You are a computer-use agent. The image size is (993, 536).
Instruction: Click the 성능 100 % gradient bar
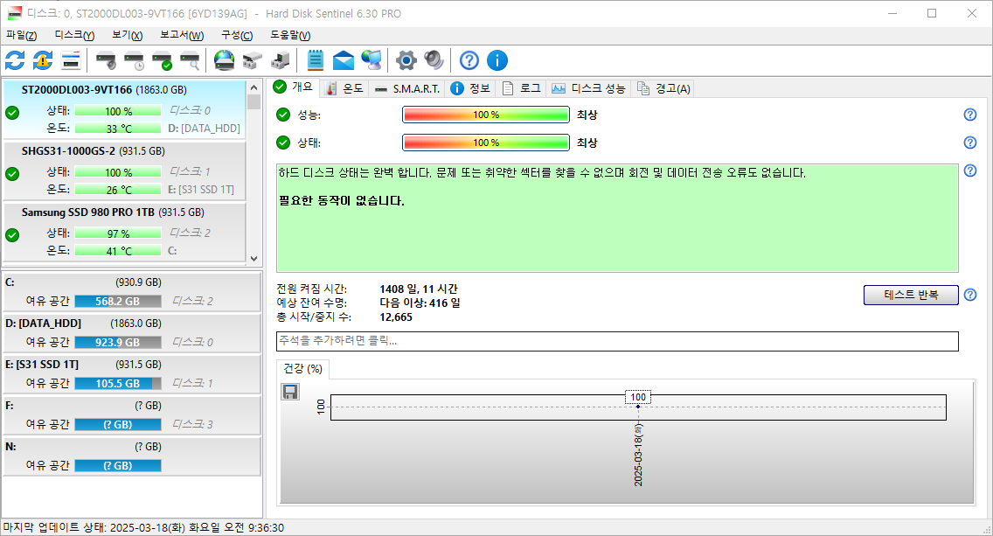486,115
